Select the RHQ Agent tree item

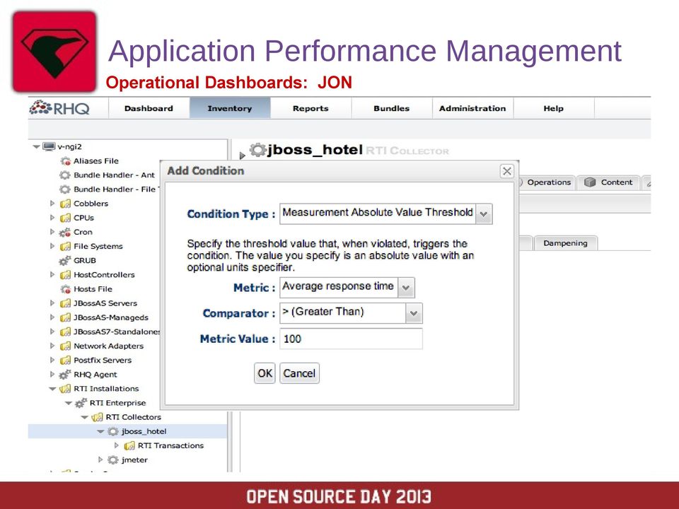coord(95,375)
